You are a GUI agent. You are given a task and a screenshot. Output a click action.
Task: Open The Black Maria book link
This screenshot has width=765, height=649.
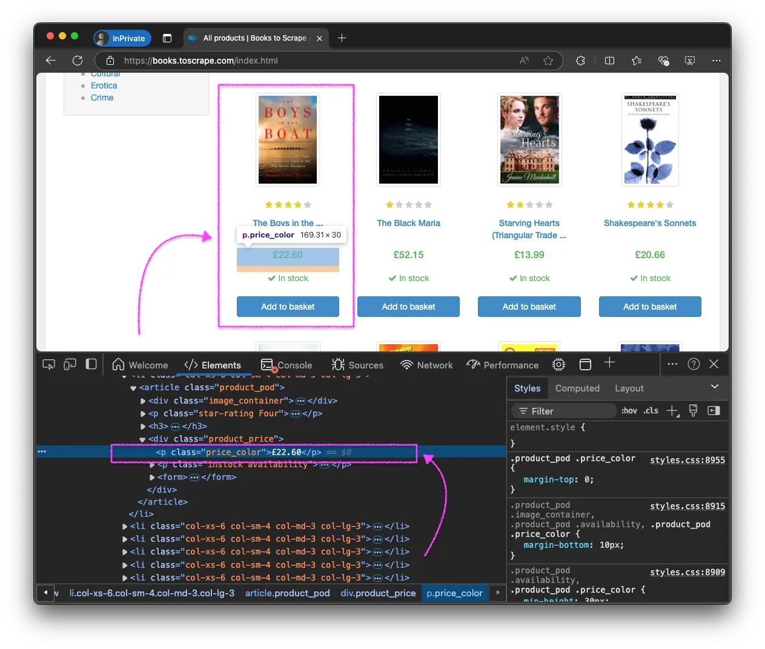coord(408,223)
